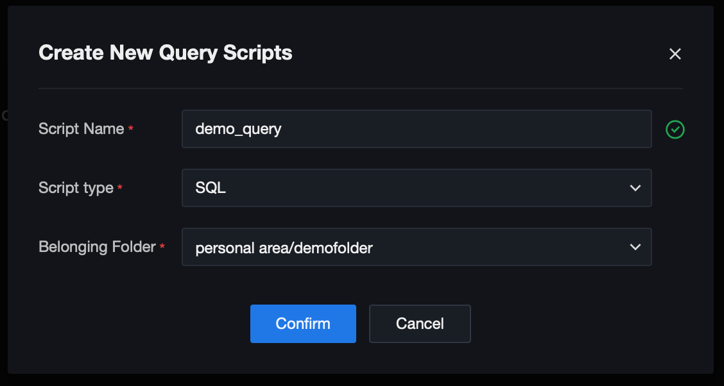Viewport: 724px width, 386px height.
Task: Click the divider line under the dialog title
Action: point(361,88)
